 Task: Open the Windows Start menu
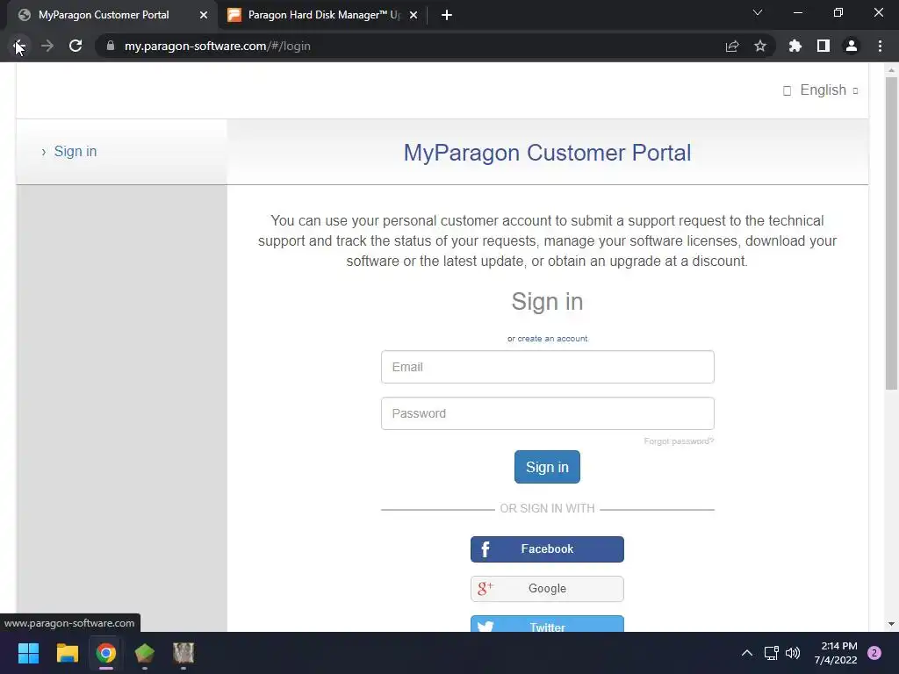[x=28, y=653]
